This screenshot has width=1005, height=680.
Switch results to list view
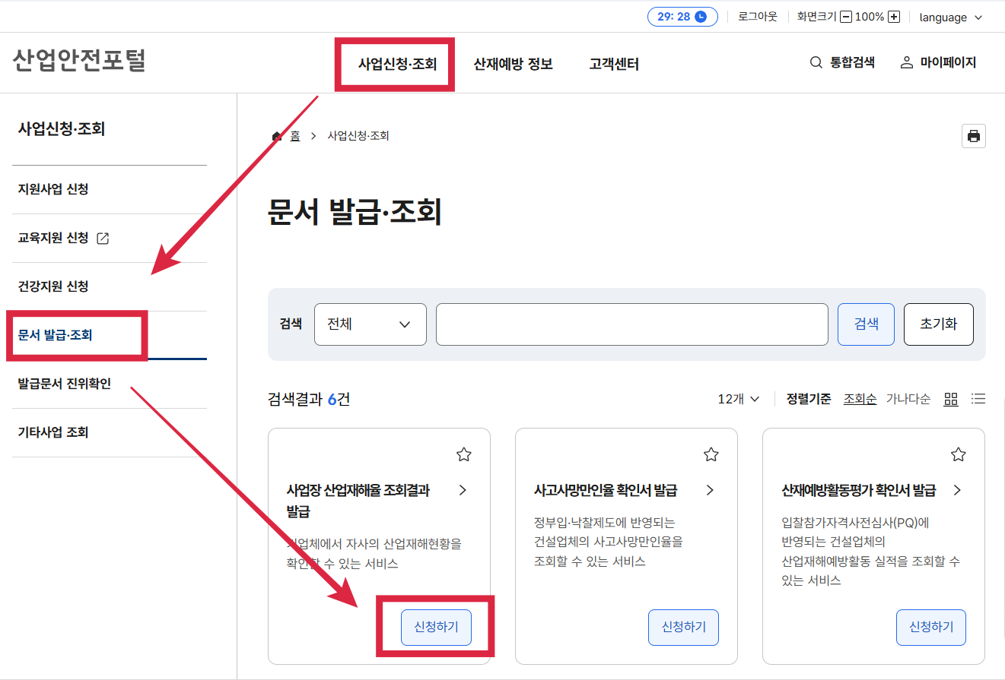click(x=978, y=398)
